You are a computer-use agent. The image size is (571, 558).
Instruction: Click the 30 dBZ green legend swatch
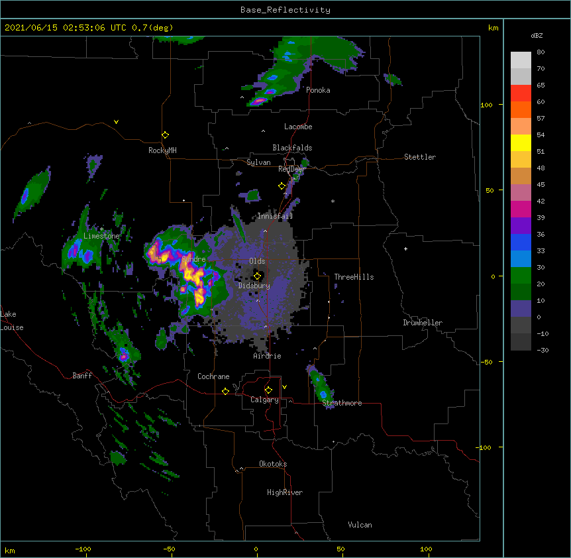(521, 276)
